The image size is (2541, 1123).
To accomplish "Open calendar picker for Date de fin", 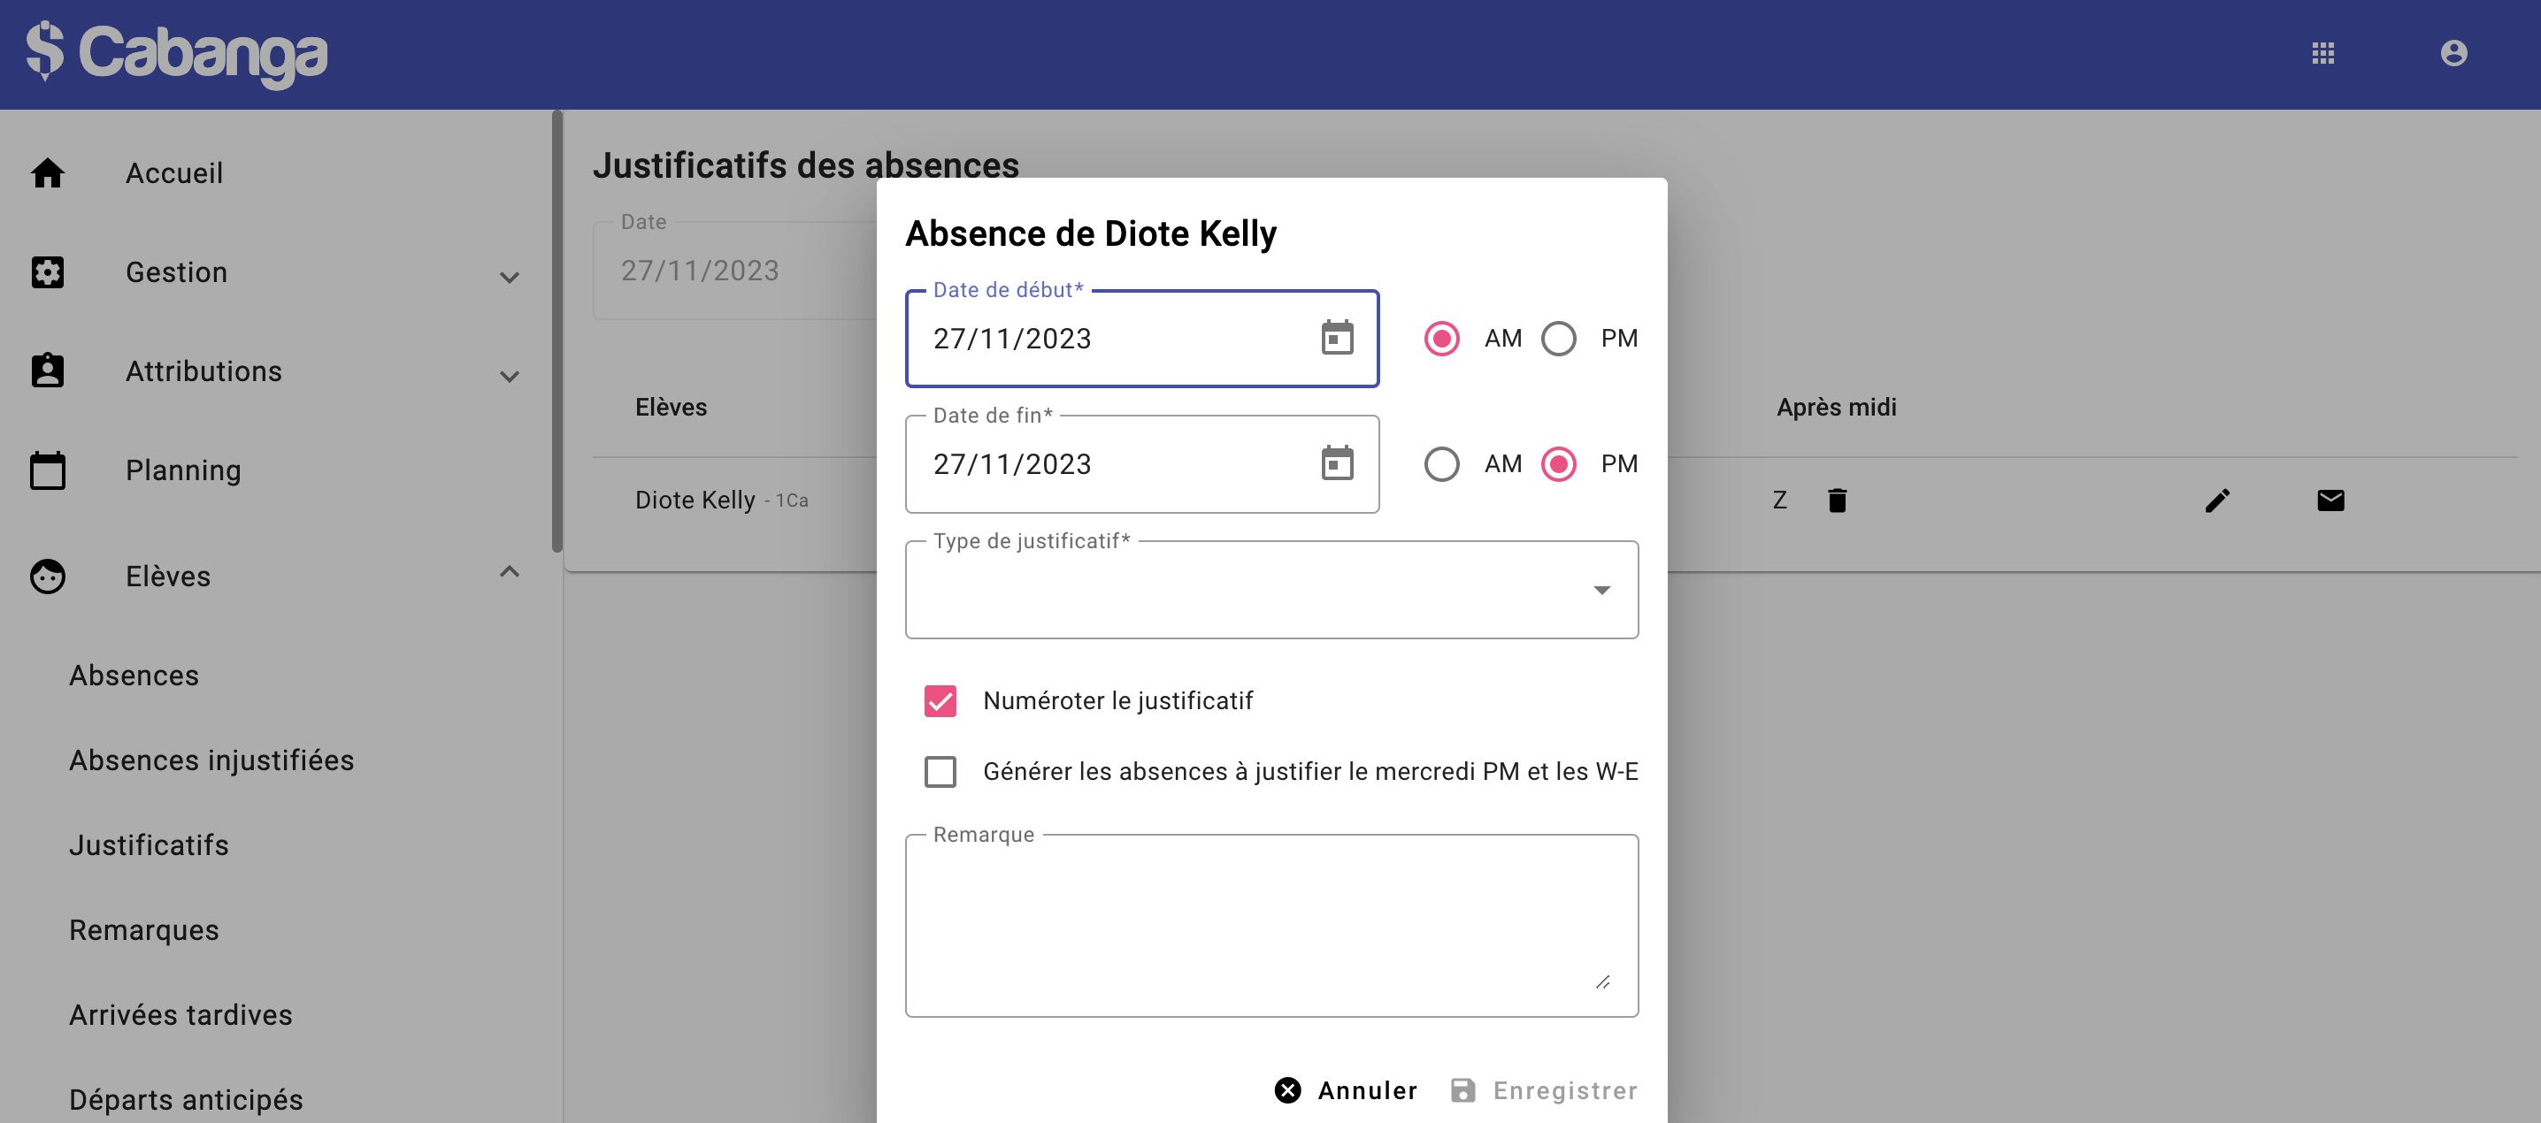I will click(x=1337, y=463).
